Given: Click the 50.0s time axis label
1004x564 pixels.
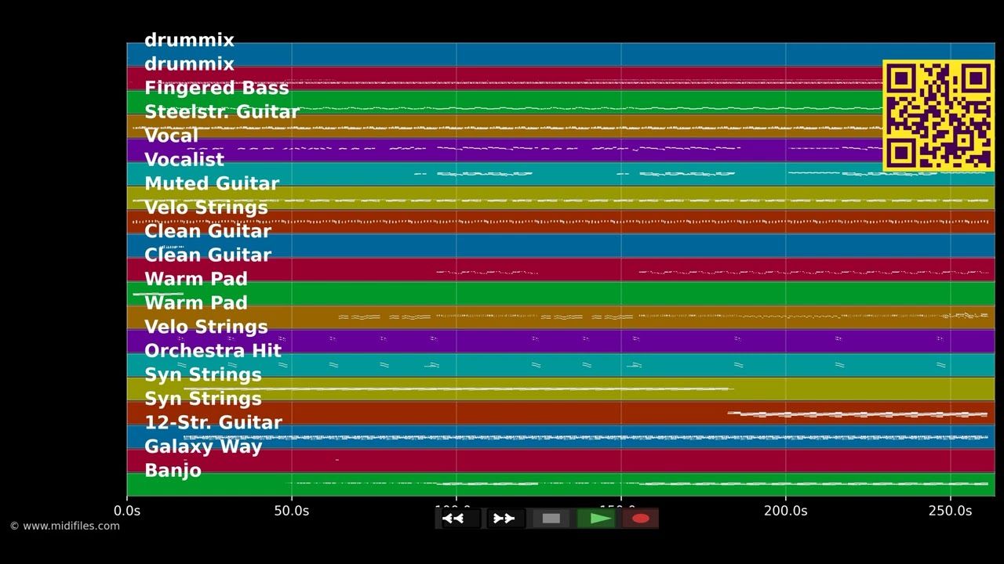Looking at the screenshot, I should pyautogui.click(x=291, y=511).
